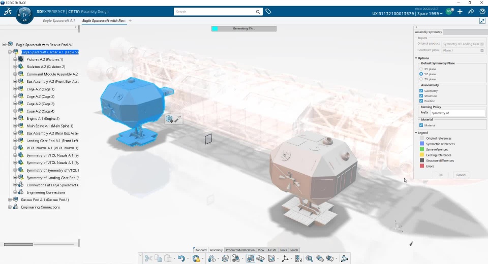Screen dimensions: 488x264
Task: Click the tag icon beside search
Action: tap(268, 12)
